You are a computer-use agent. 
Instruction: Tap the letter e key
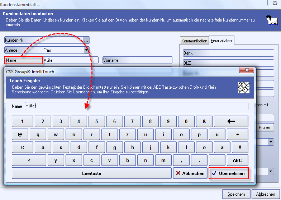pos(74,134)
